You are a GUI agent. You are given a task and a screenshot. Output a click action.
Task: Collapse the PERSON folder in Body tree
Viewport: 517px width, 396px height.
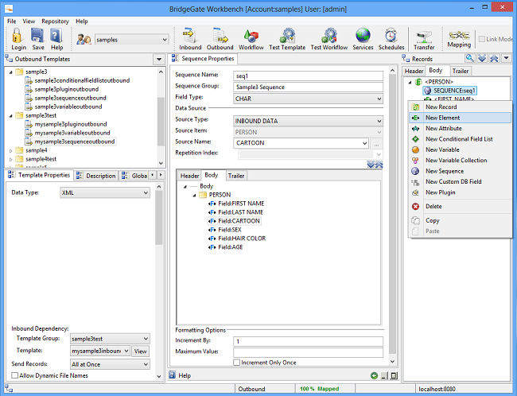[194, 195]
